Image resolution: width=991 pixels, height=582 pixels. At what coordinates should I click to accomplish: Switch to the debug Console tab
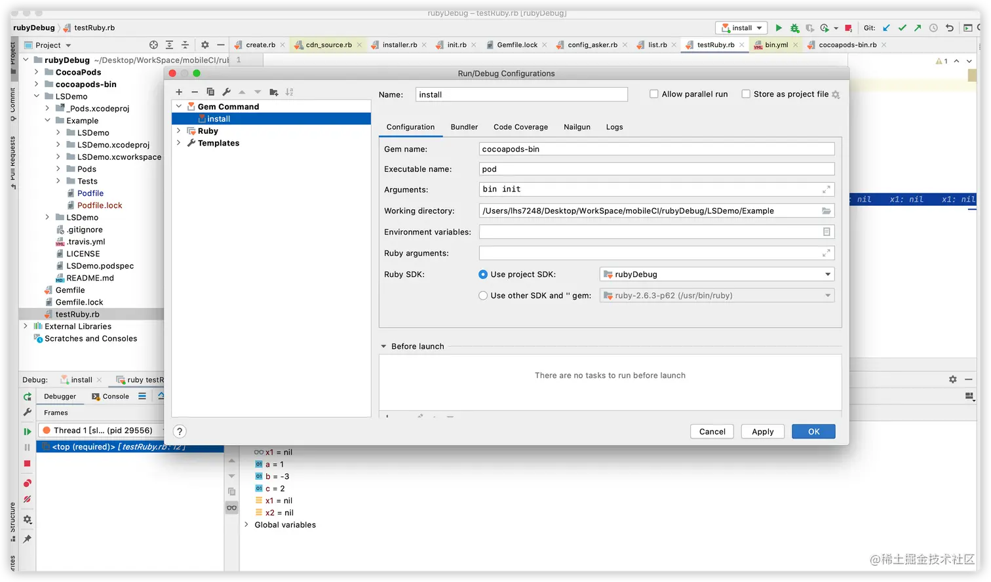110,397
